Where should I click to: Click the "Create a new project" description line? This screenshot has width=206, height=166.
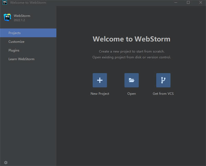pyautogui.click(x=131, y=51)
